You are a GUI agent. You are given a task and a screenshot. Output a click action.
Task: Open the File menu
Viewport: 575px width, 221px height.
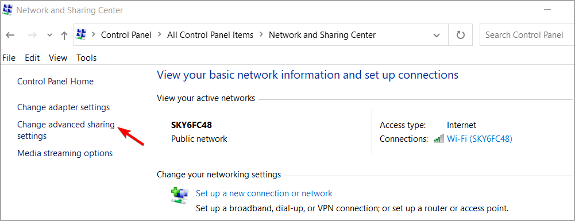pos(9,58)
